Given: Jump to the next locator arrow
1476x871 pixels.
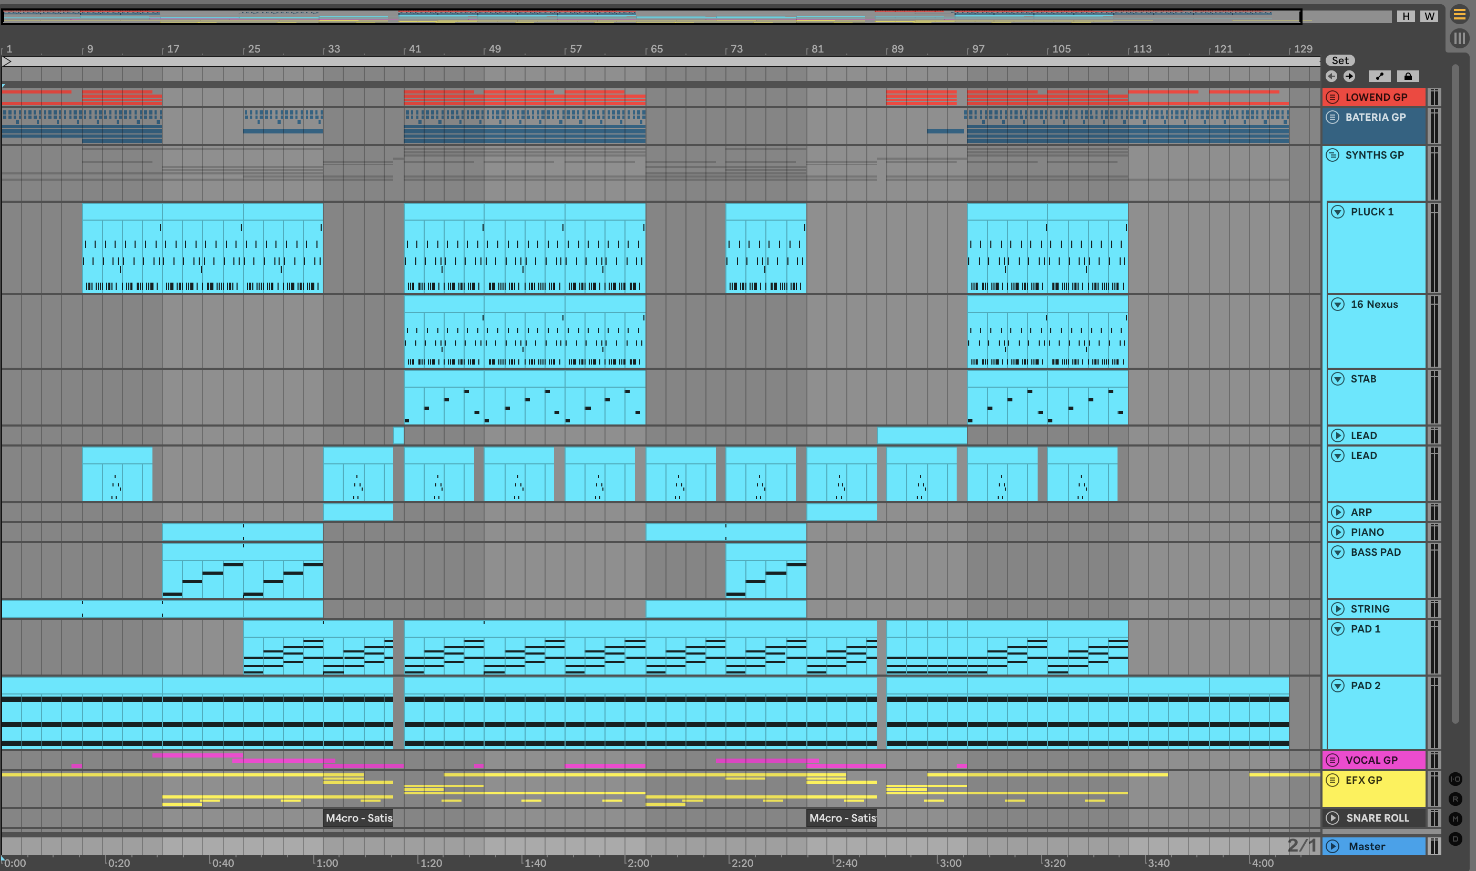Looking at the screenshot, I should pyautogui.click(x=1349, y=76).
